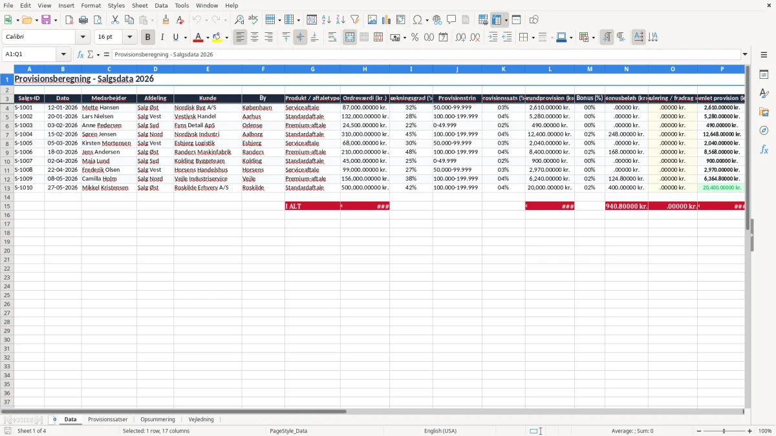Click the Zoom In plus button
Viewport: 776px width, 436px height.
click(750, 431)
